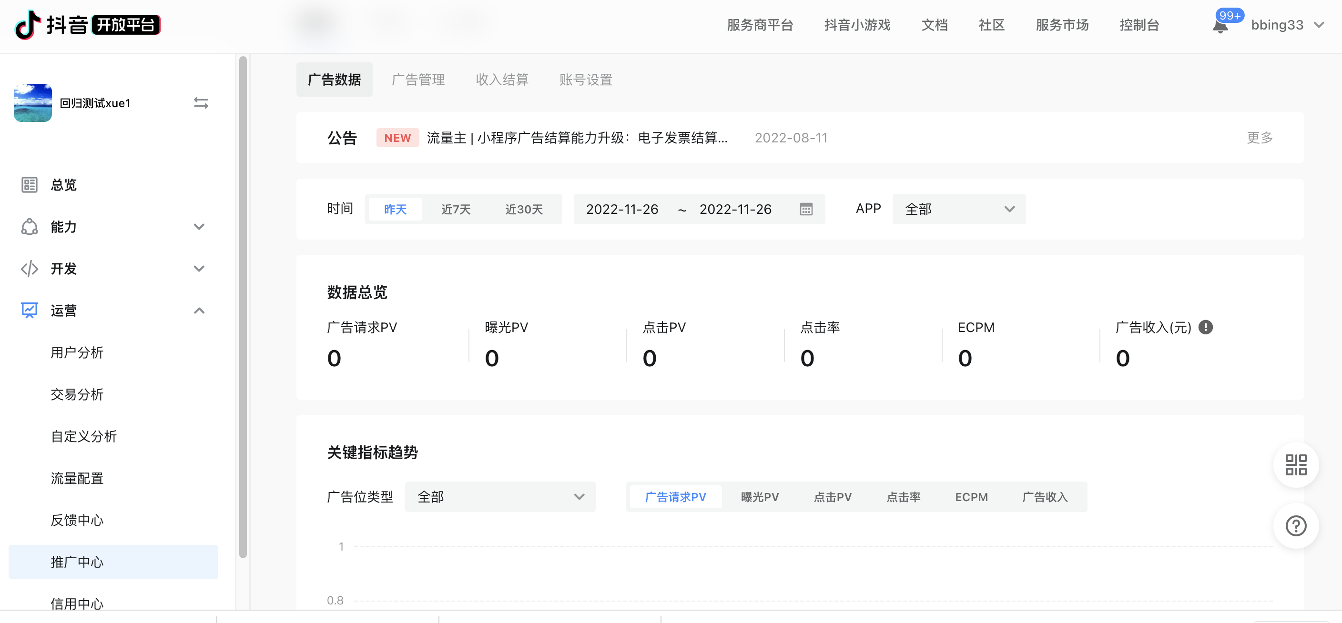Show 点击率 trend metric
The image size is (1342, 623).
click(904, 497)
